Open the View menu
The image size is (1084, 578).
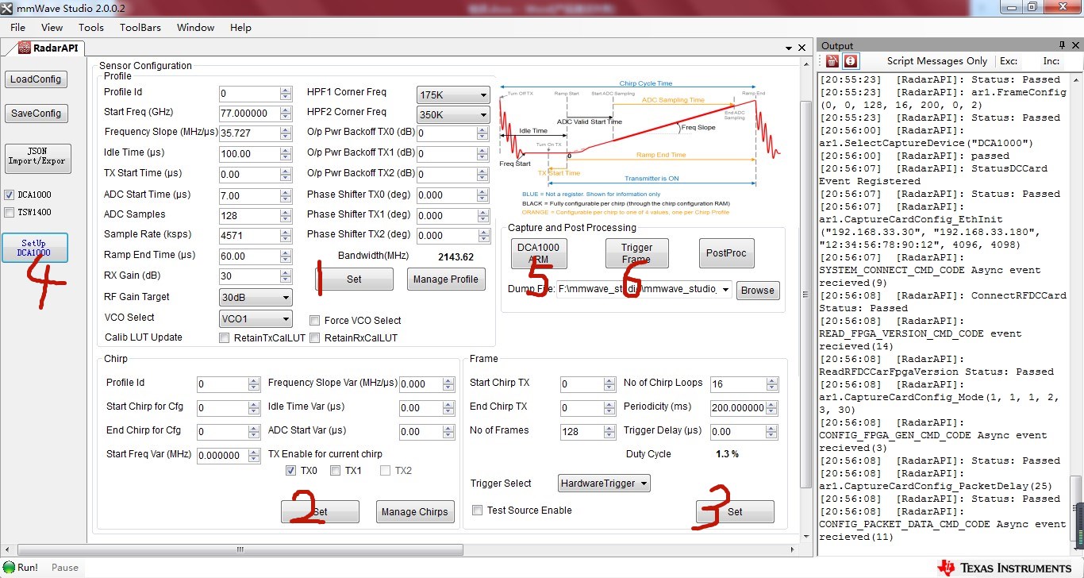pos(52,27)
